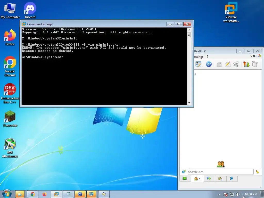The image size is (264, 198).
Task: Show hidden tray icons arrow
Action: 219,194
